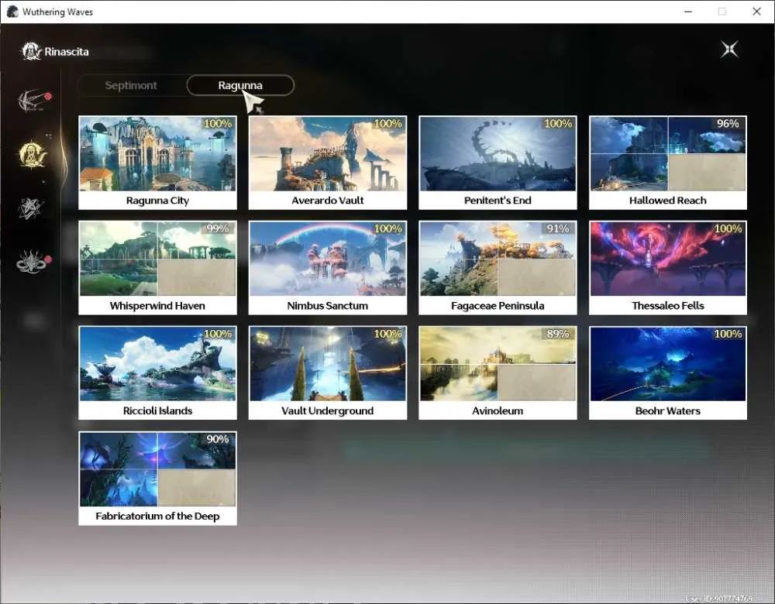775x604 pixels.
Task: Open the Fabricatorium of the Deep card
Action: pos(157,478)
